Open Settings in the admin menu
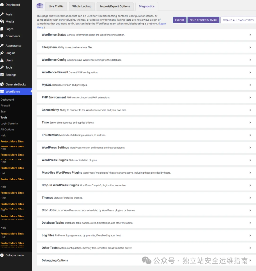Image resolution: width=256 pixels, height=271 pixels. [11, 75]
